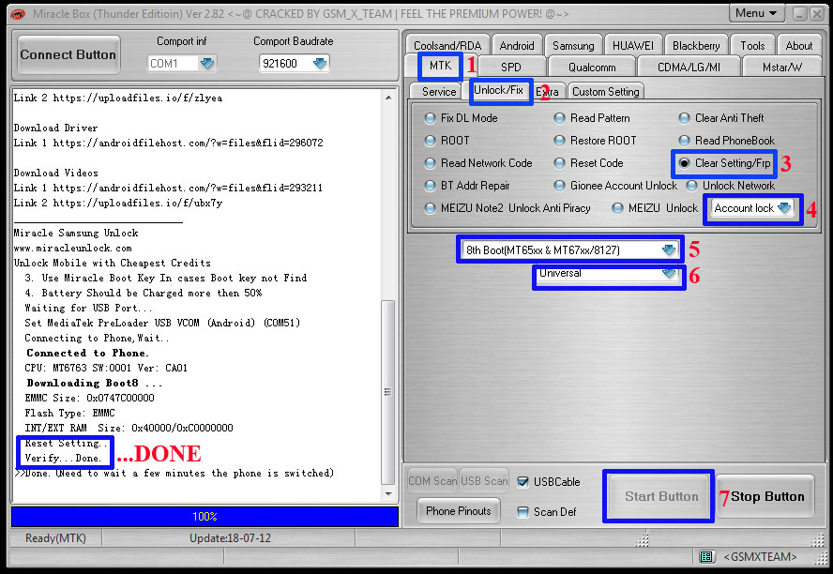Toggle the Scan Def checkbox
This screenshot has width=833, height=574.
(x=523, y=512)
